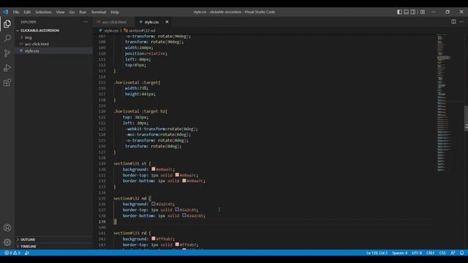Open Explorer Views and More Actions ellipsis
The height and width of the screenshot is (263, 468).
pos(86,22)
